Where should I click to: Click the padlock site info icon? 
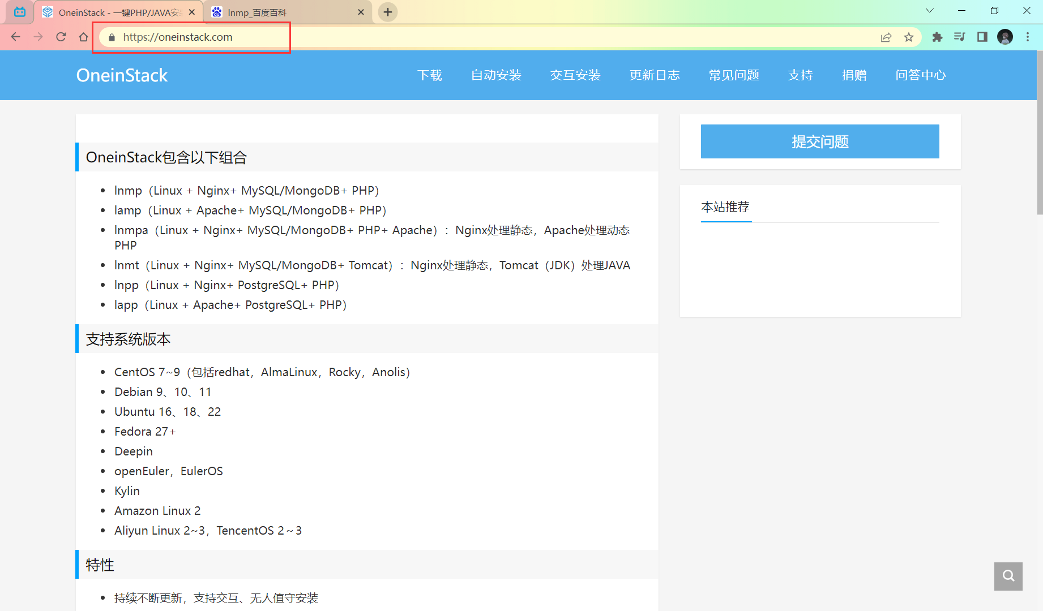click(112, 37)
